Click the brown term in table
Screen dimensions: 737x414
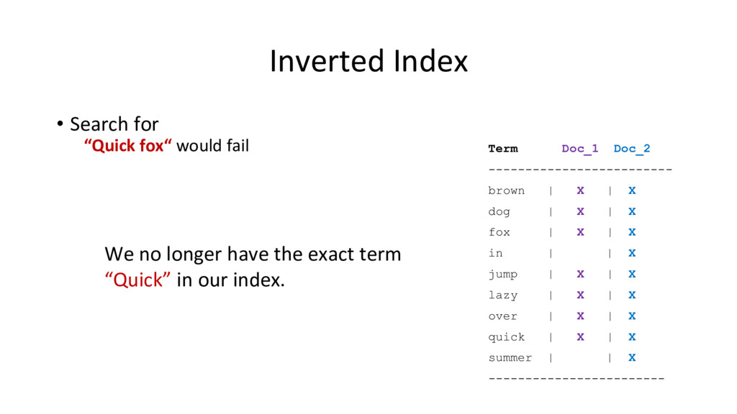point(506,190)
